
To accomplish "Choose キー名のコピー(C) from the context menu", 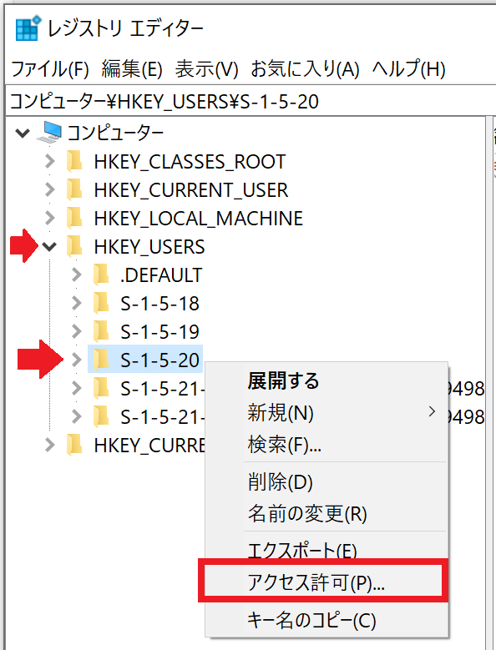I will pos(326,620).
